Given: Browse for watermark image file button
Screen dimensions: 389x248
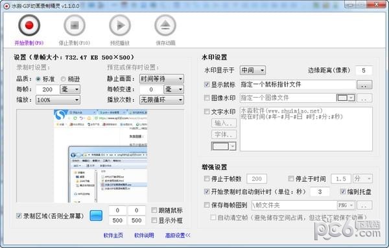Looking at the screenshot, I should 364,98.
